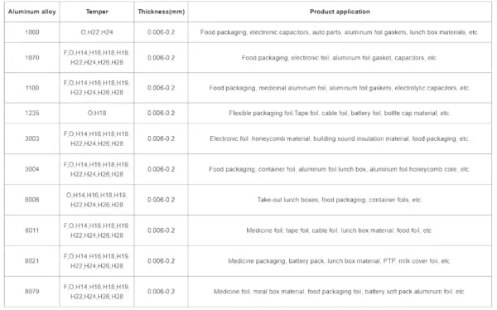Click the Temper column header
This screenshot has width=497, height=310.
click(97, 12)
